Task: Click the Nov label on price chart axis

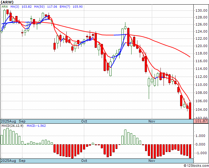Action: coord(152,121)
